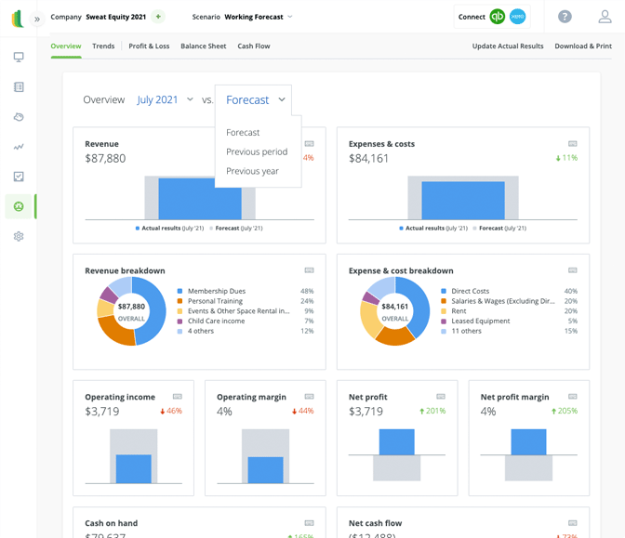Click the Operating margin card options icon

pos(309,397)
